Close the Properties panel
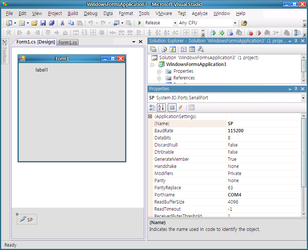Image resolution: width=308 pixels, height=250 pixels. pos(303,89)
